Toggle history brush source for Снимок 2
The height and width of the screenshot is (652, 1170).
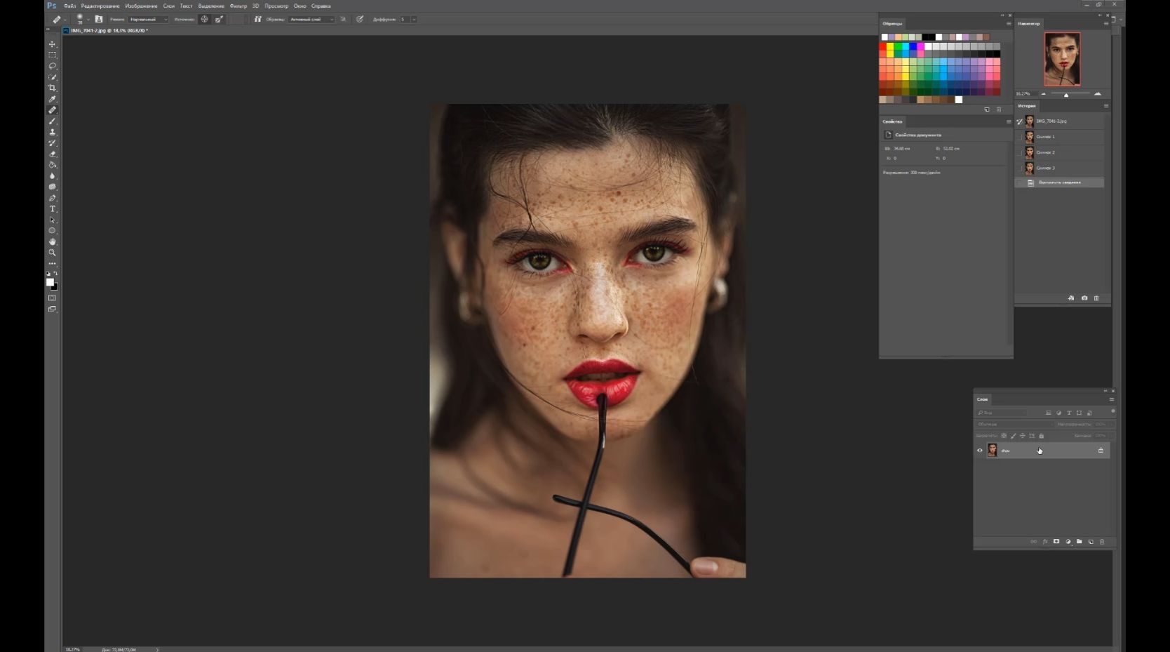[1020, 152]
